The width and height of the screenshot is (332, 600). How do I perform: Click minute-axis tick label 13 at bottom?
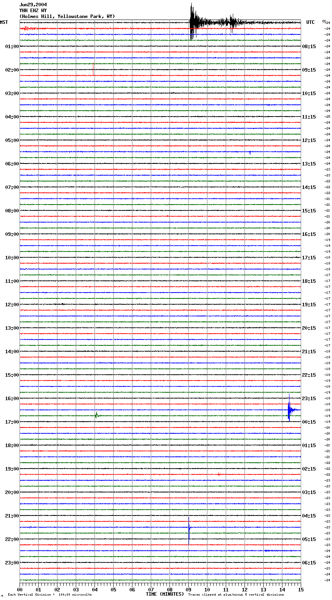pyautogui.click(x=263, y=589)
